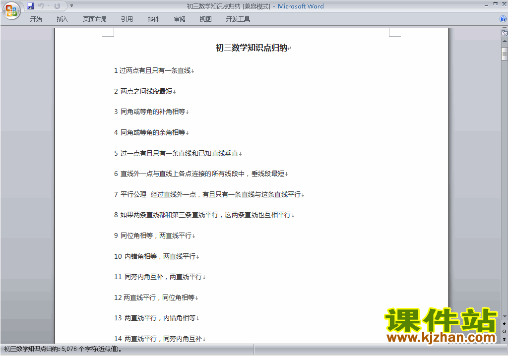508x356 pixels.
Task: Click the status bar character count 5,078 个字符
Action: 63,349
